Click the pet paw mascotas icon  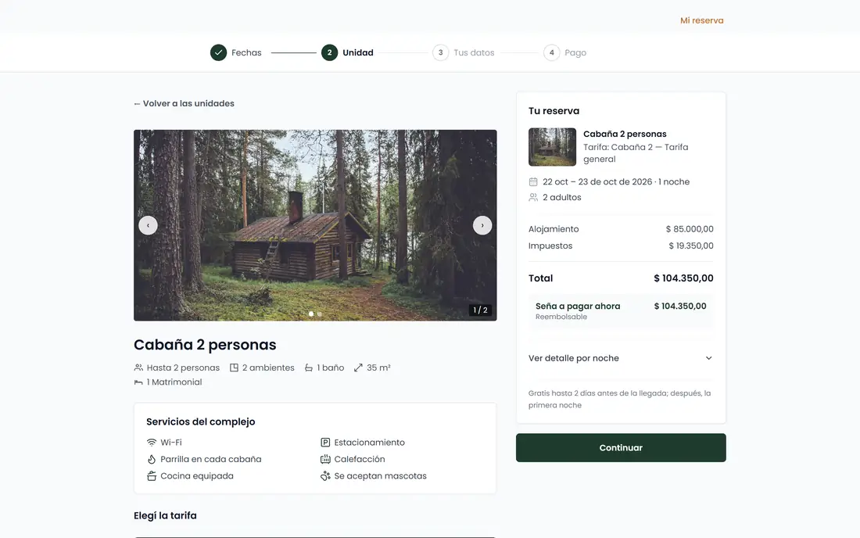point(325,476)
